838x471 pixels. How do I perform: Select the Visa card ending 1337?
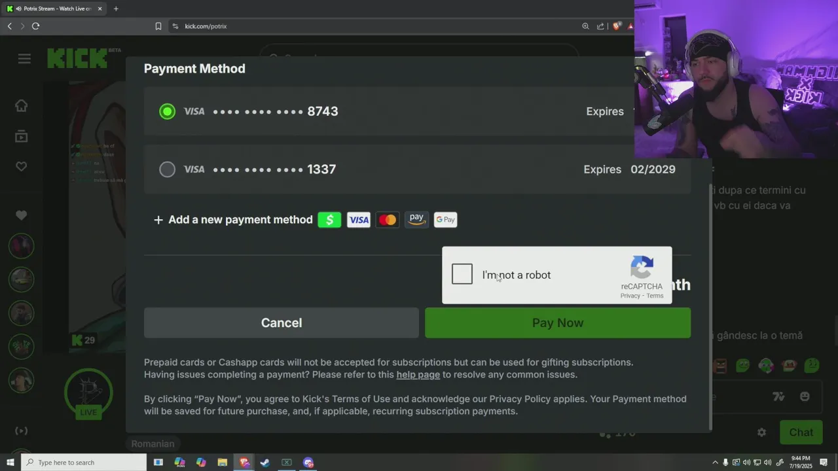coord(167,169)
